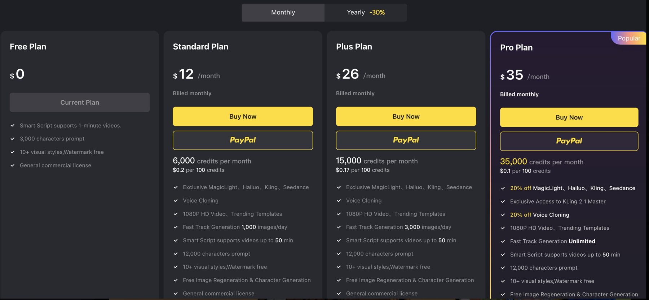Switch to Yearly -30% billing tab
Image resolution: width=649 pixels, height=300 pixels.
click(366, 13)
